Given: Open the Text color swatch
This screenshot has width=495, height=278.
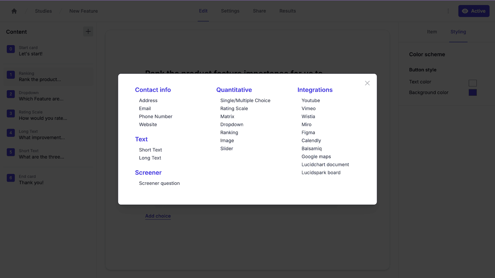Looking at the screenshot, I should point(472,83).
